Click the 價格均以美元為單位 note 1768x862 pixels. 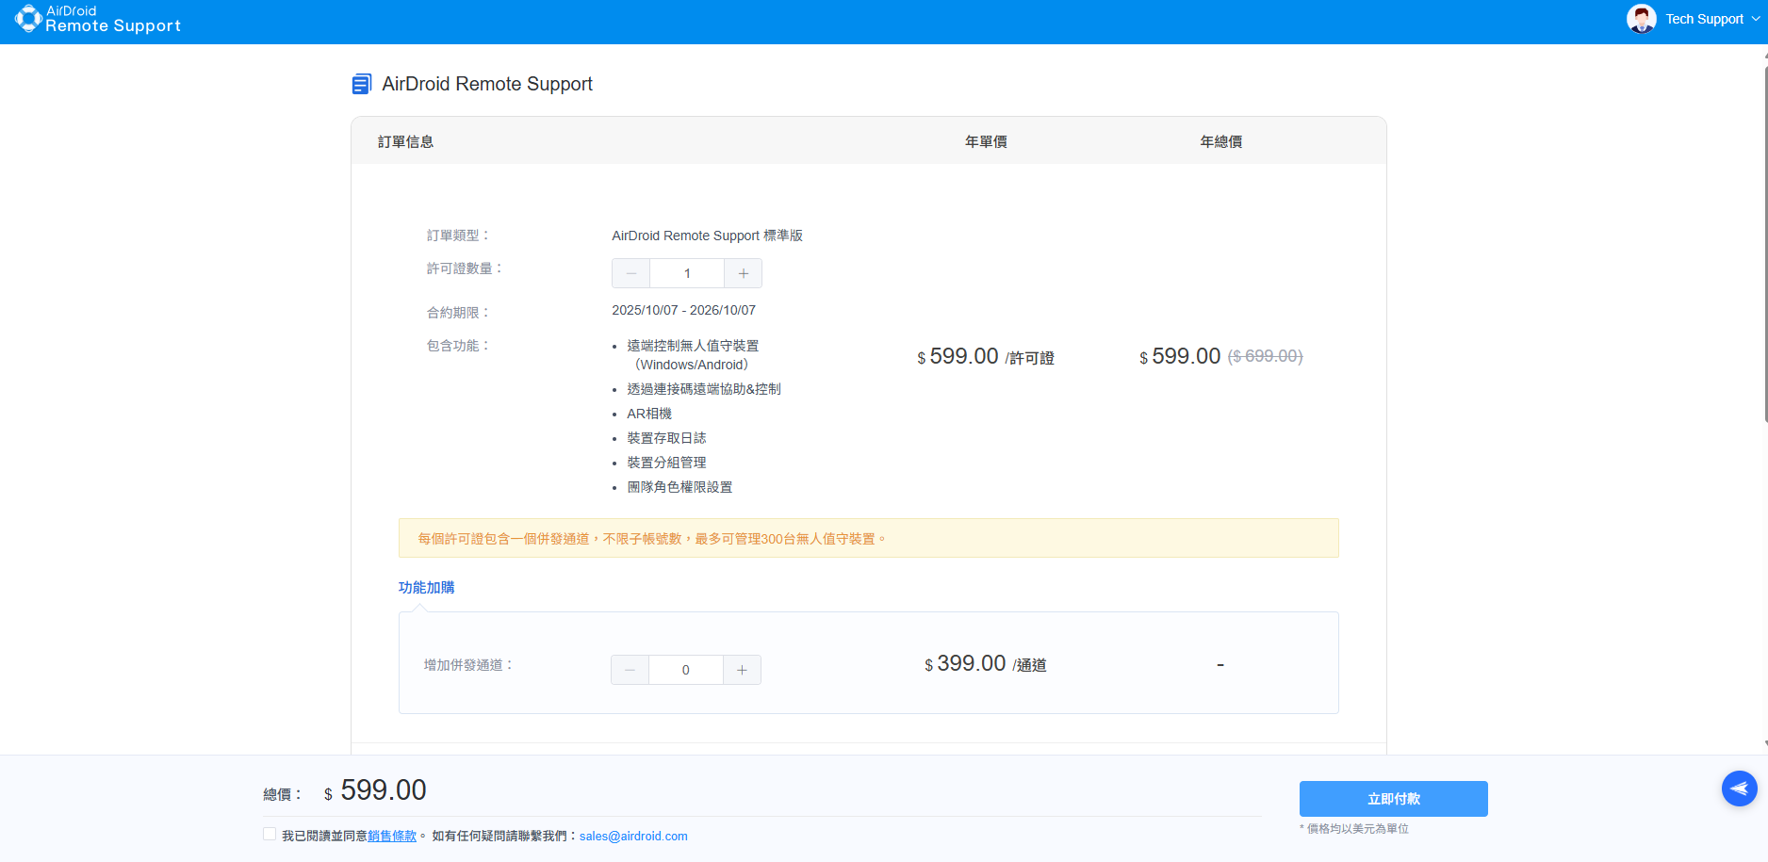[x=1354, y=829]
